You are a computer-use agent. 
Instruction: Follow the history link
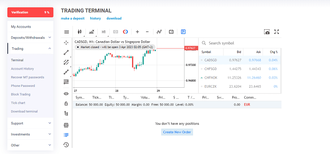[96, 18]
